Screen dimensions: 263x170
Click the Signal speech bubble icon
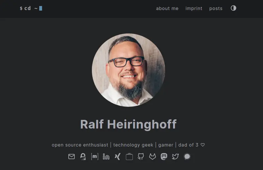point(187,157)
